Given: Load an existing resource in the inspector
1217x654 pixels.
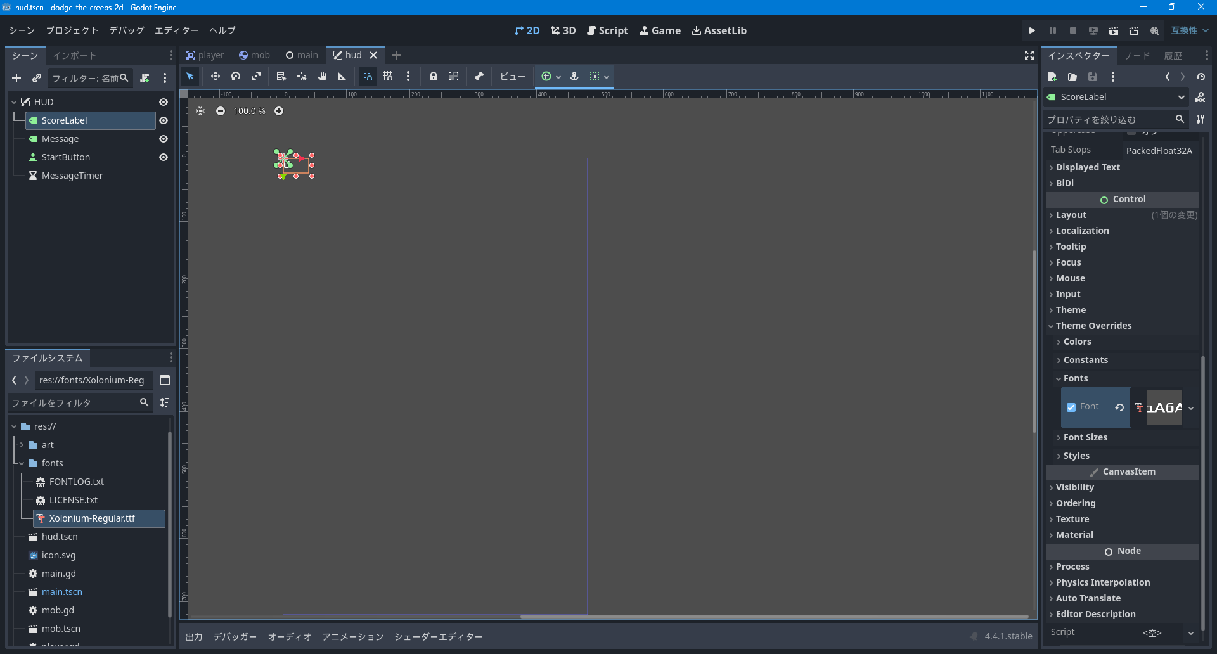Looking at the screenshot, I should (x=1072, y=77).
